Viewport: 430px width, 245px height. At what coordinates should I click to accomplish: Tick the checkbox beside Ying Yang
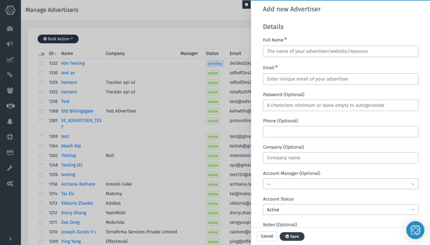tap(40, 241)
